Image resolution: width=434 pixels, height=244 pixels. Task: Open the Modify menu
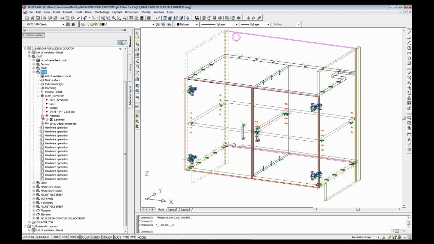click(x=146, y=12)
